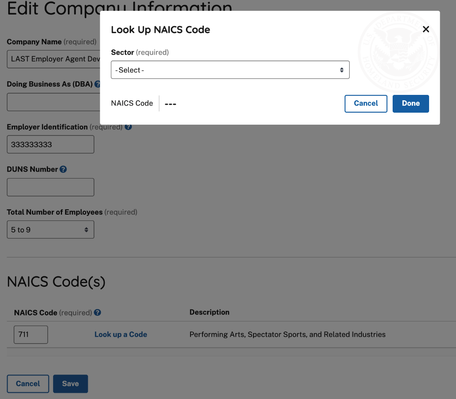The image size is (456, 399).
Task: Click Cancel in the NAICS lookup dialog
Action: pyautogui.click(x=366, y=104)
